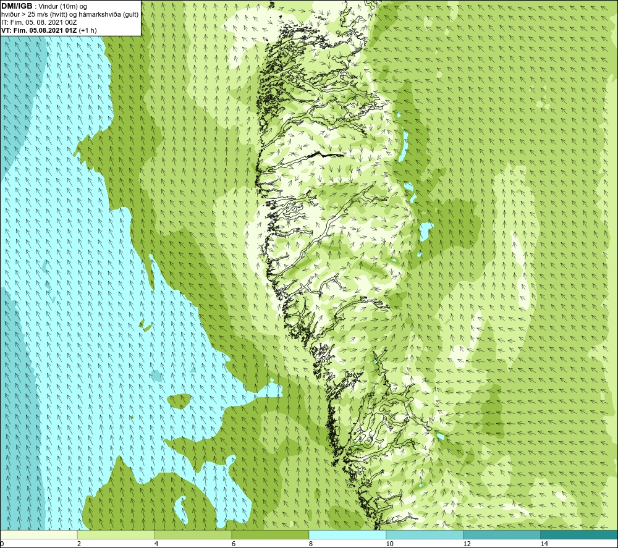
Task: Select the 0–2 m/s palest color swatch
Action: [x=38, y=534]
